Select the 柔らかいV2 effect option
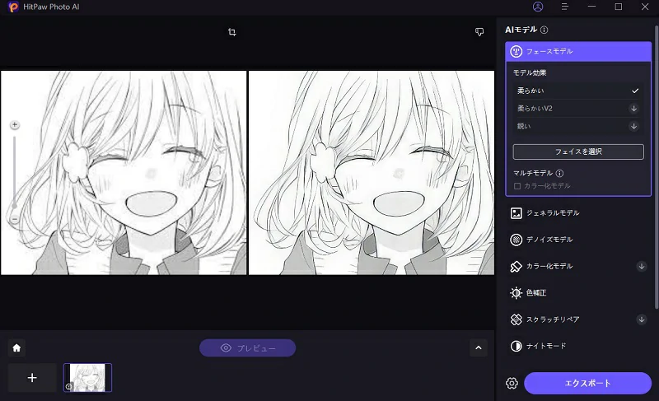This screenshot has height=401, width=659. point(578,109)
